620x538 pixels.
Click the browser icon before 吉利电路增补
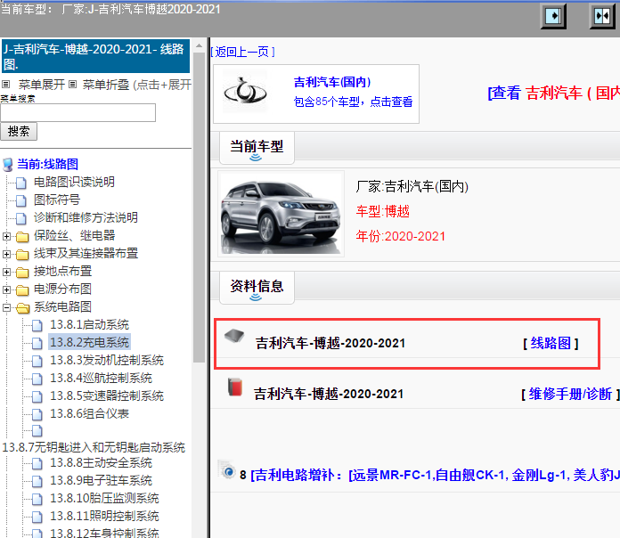[x=227, y=470]
